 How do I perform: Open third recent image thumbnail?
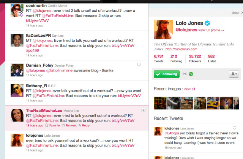click(187, 103)
